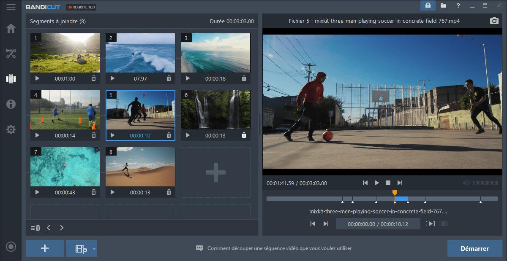Image resolution: width=507 pixels, height=261 pixels.
Task: Switch to Cut mode scissors icon
Action: point(11,54)
